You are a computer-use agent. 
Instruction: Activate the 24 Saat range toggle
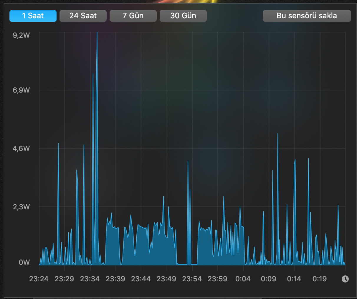coord(83,16)
